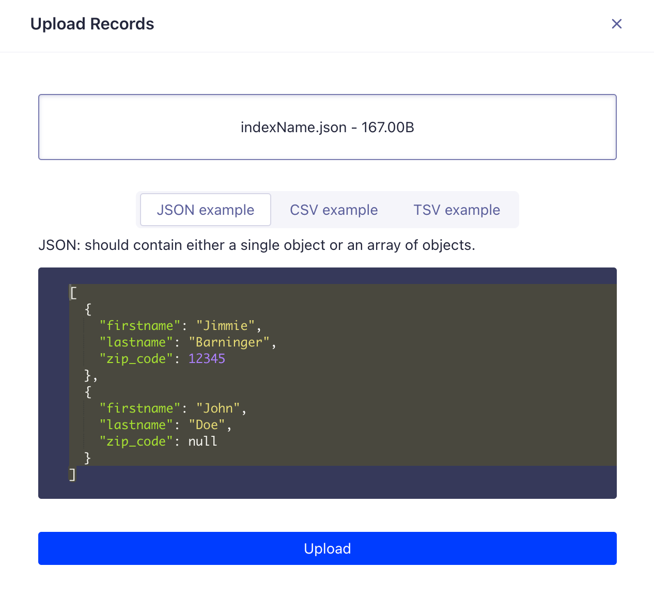The width and height of the screenshot is (654, 599).
Task: Click the second object's opening curly brace
Action: [x=88, y=392]
